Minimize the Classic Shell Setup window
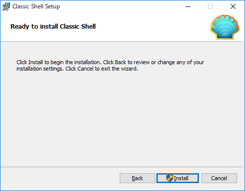 tap(188, 6)
